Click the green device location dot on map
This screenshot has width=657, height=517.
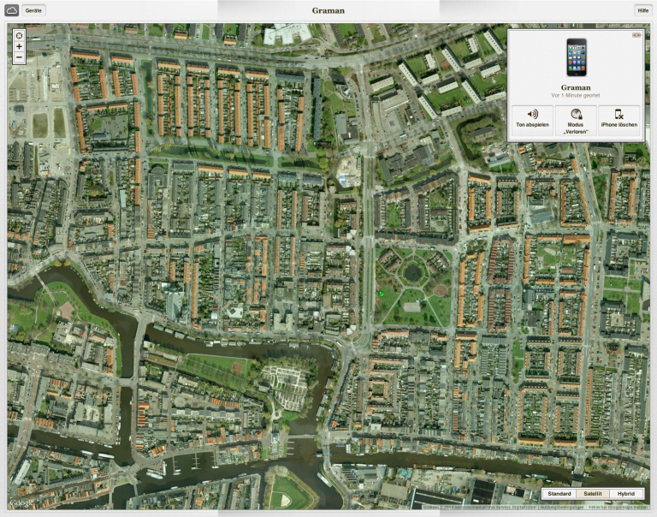380,294
